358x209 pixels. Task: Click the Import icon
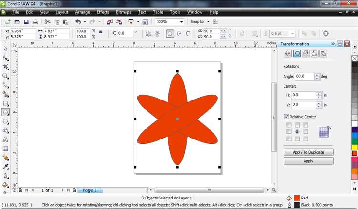(x=110, y=22)
